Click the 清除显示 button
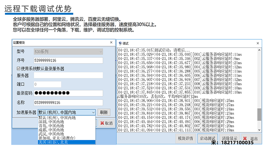The width and height of the screenshot is (265, 149). coord(229,138)
